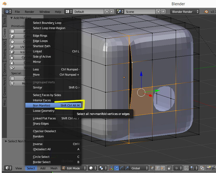Viewport: 216px width, 173px height.
Task: Delete the current Scene with X
Action: pos(163,12)
